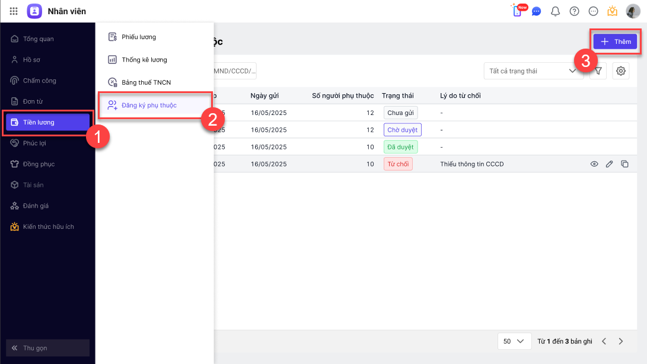647x364 pixels.
Task: Open table settings gear icon
Action: (620, 71)
